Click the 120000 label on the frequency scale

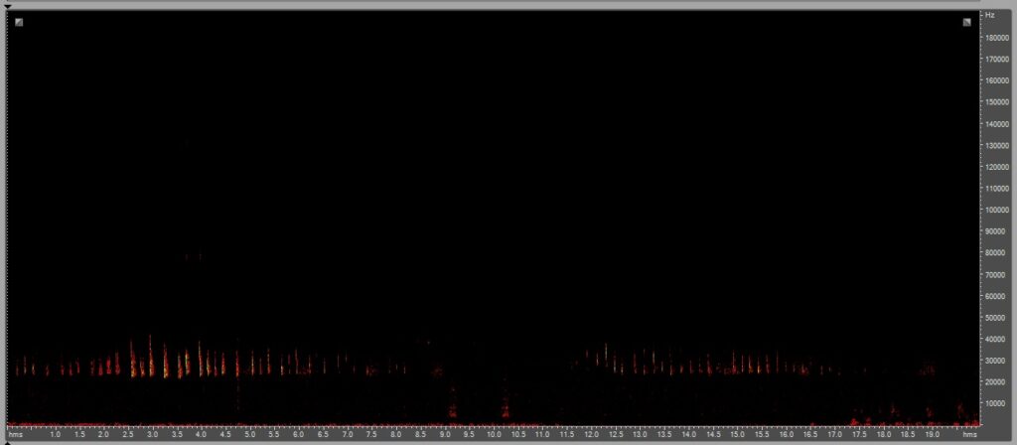tap(997, 167)
